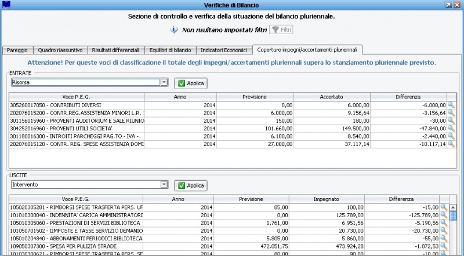Click magnifier for SPESA PER PULIZIA STRADE

(x=444, y=246)
